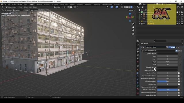Click the Width value field
184x103 pixels.
(x=167, y=56)
